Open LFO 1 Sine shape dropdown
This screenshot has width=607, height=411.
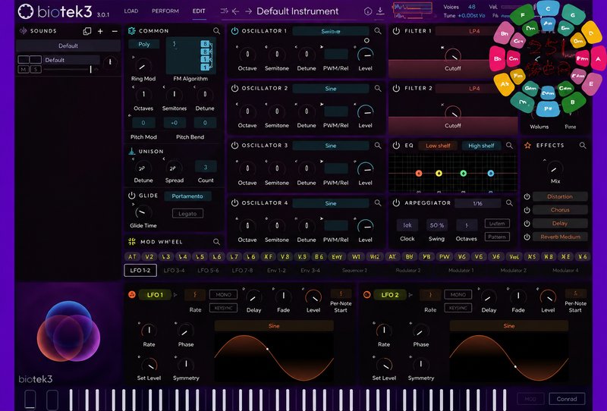pyautogui.click(x=274, y=326)
